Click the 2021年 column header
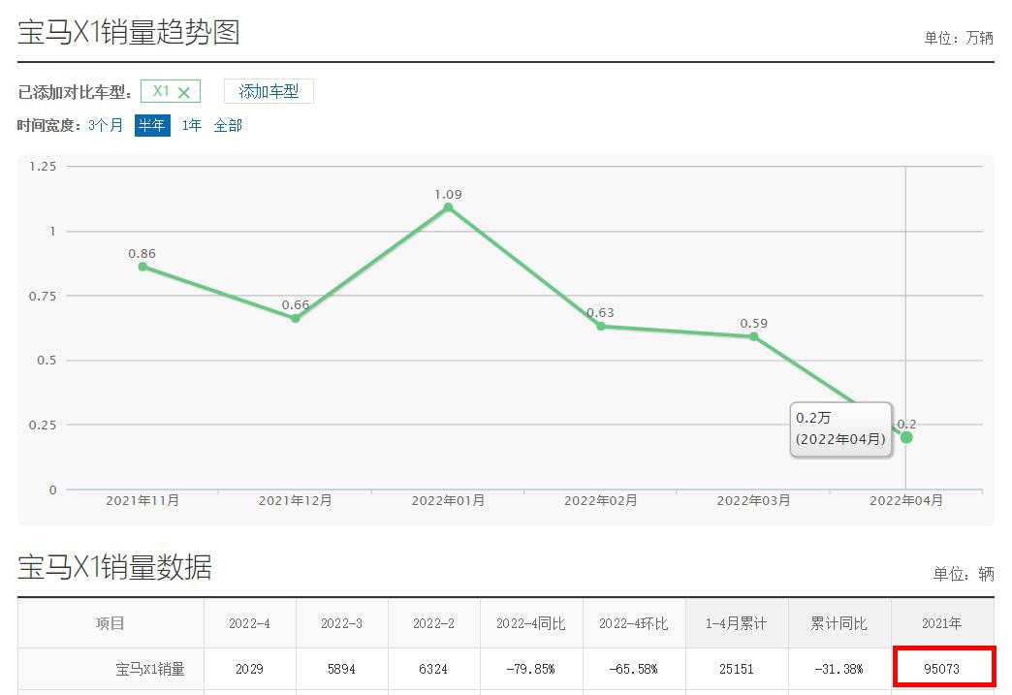The image size is (1012, 695). click(x=941, y=623)
